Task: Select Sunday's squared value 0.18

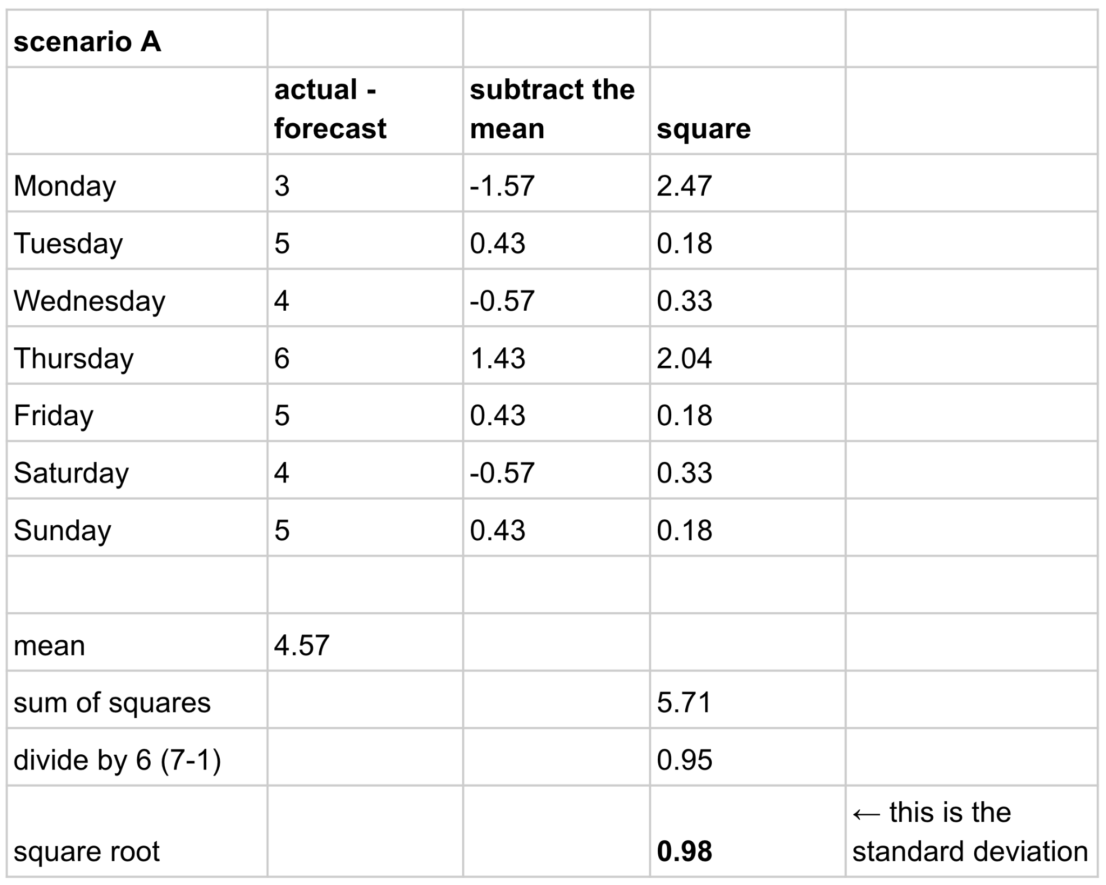Action: (x=684, y=529)
